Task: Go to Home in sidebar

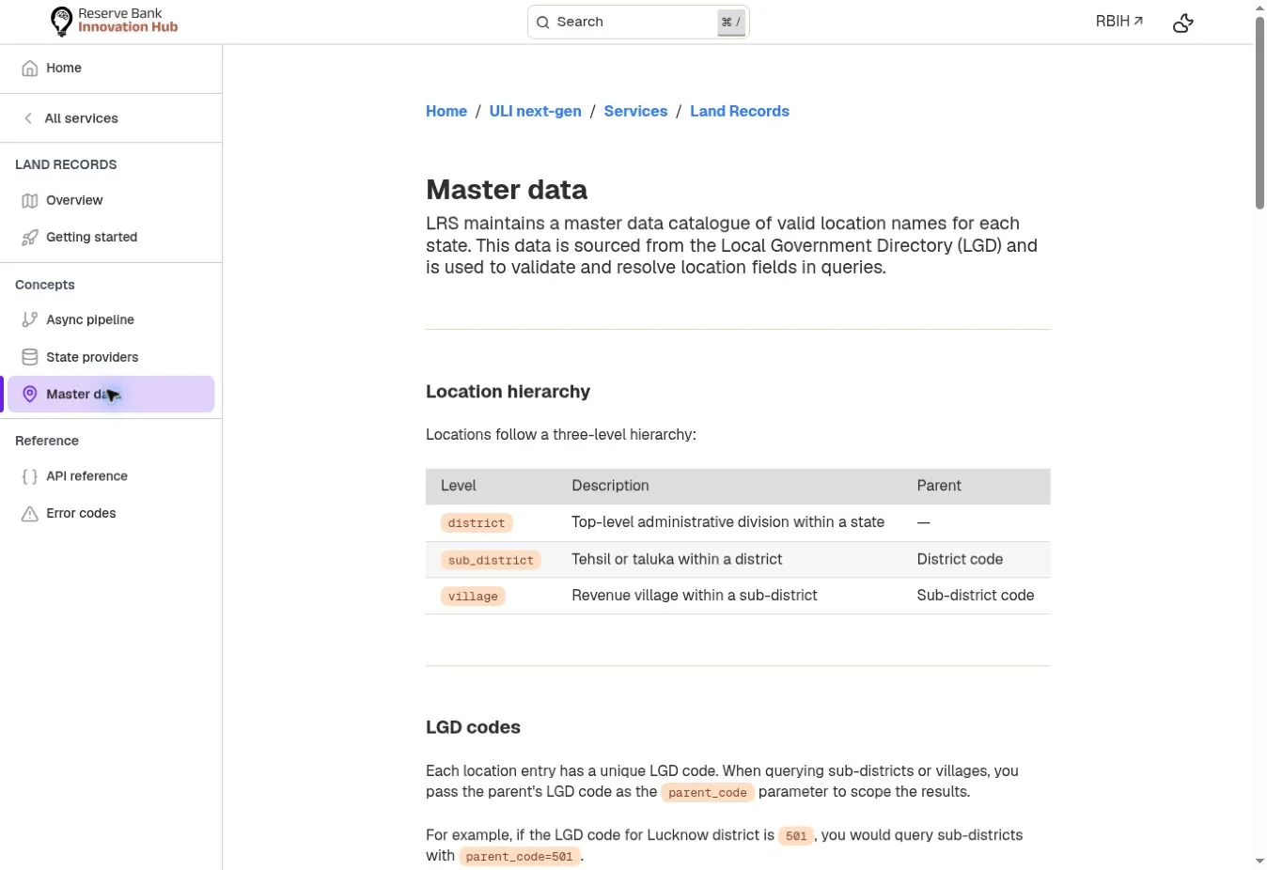Action: (111, 68)
